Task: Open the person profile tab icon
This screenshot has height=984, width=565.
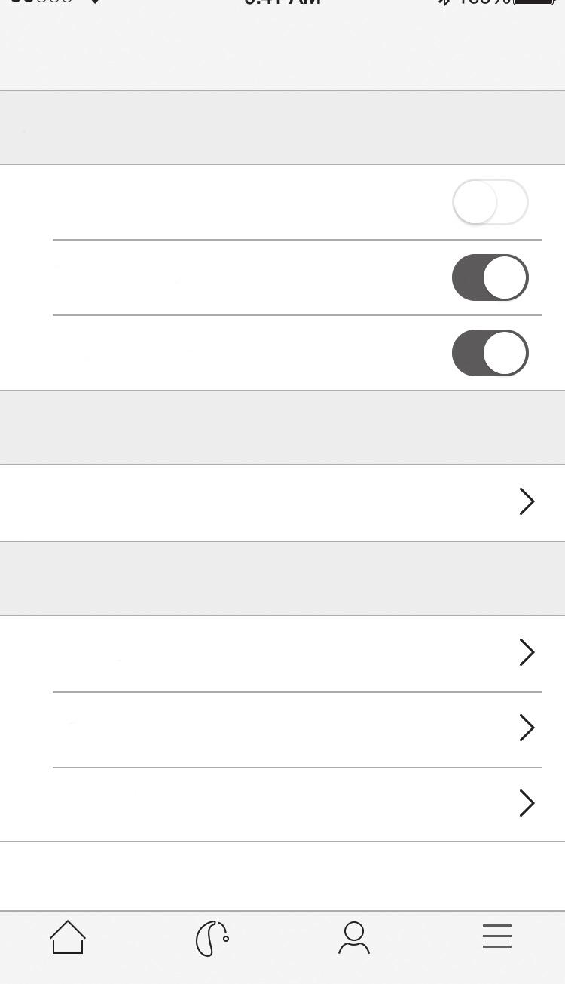Action: point(354,937)
